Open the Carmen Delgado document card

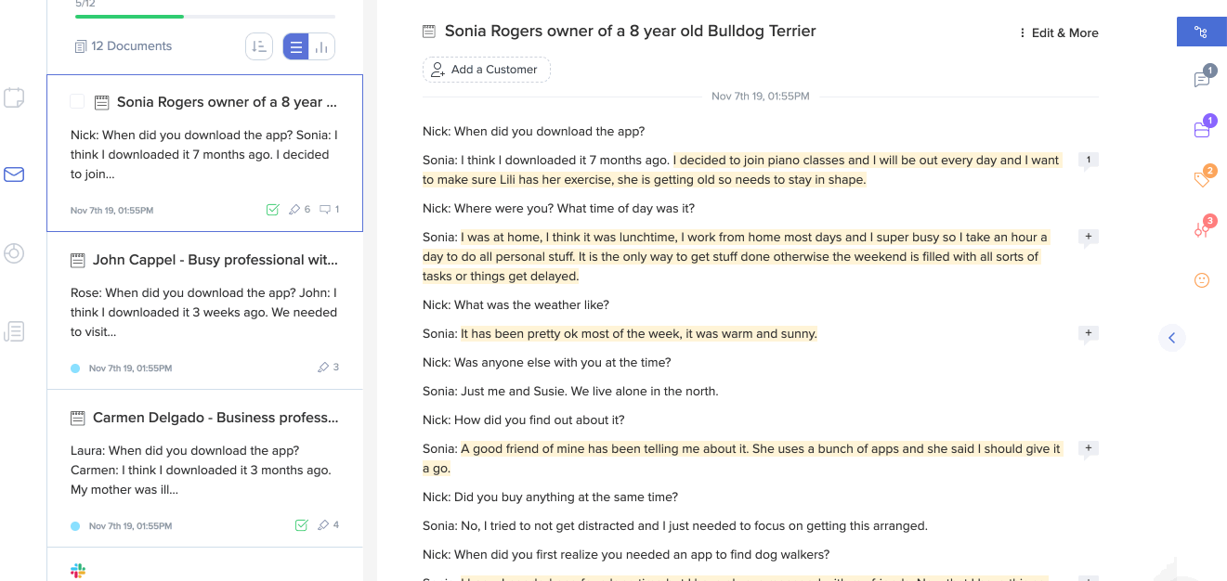tap(204, 469)
